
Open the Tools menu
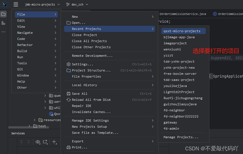[x=36, y=63]
